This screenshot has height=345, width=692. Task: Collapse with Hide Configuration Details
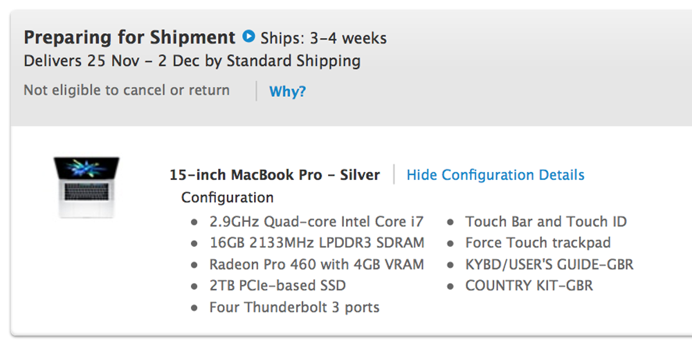point(495,175)
